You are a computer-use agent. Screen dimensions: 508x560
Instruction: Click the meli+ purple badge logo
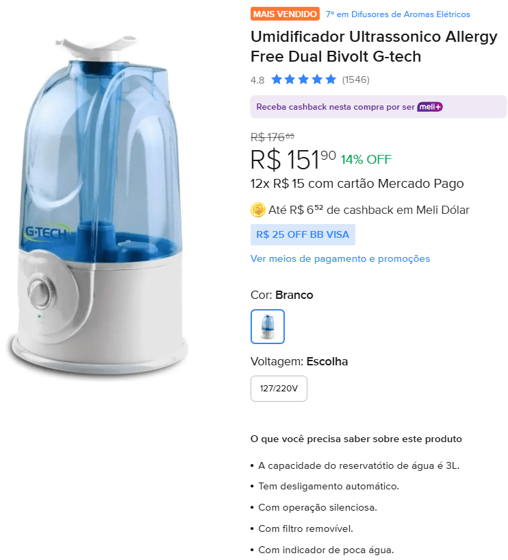(430, 107)
